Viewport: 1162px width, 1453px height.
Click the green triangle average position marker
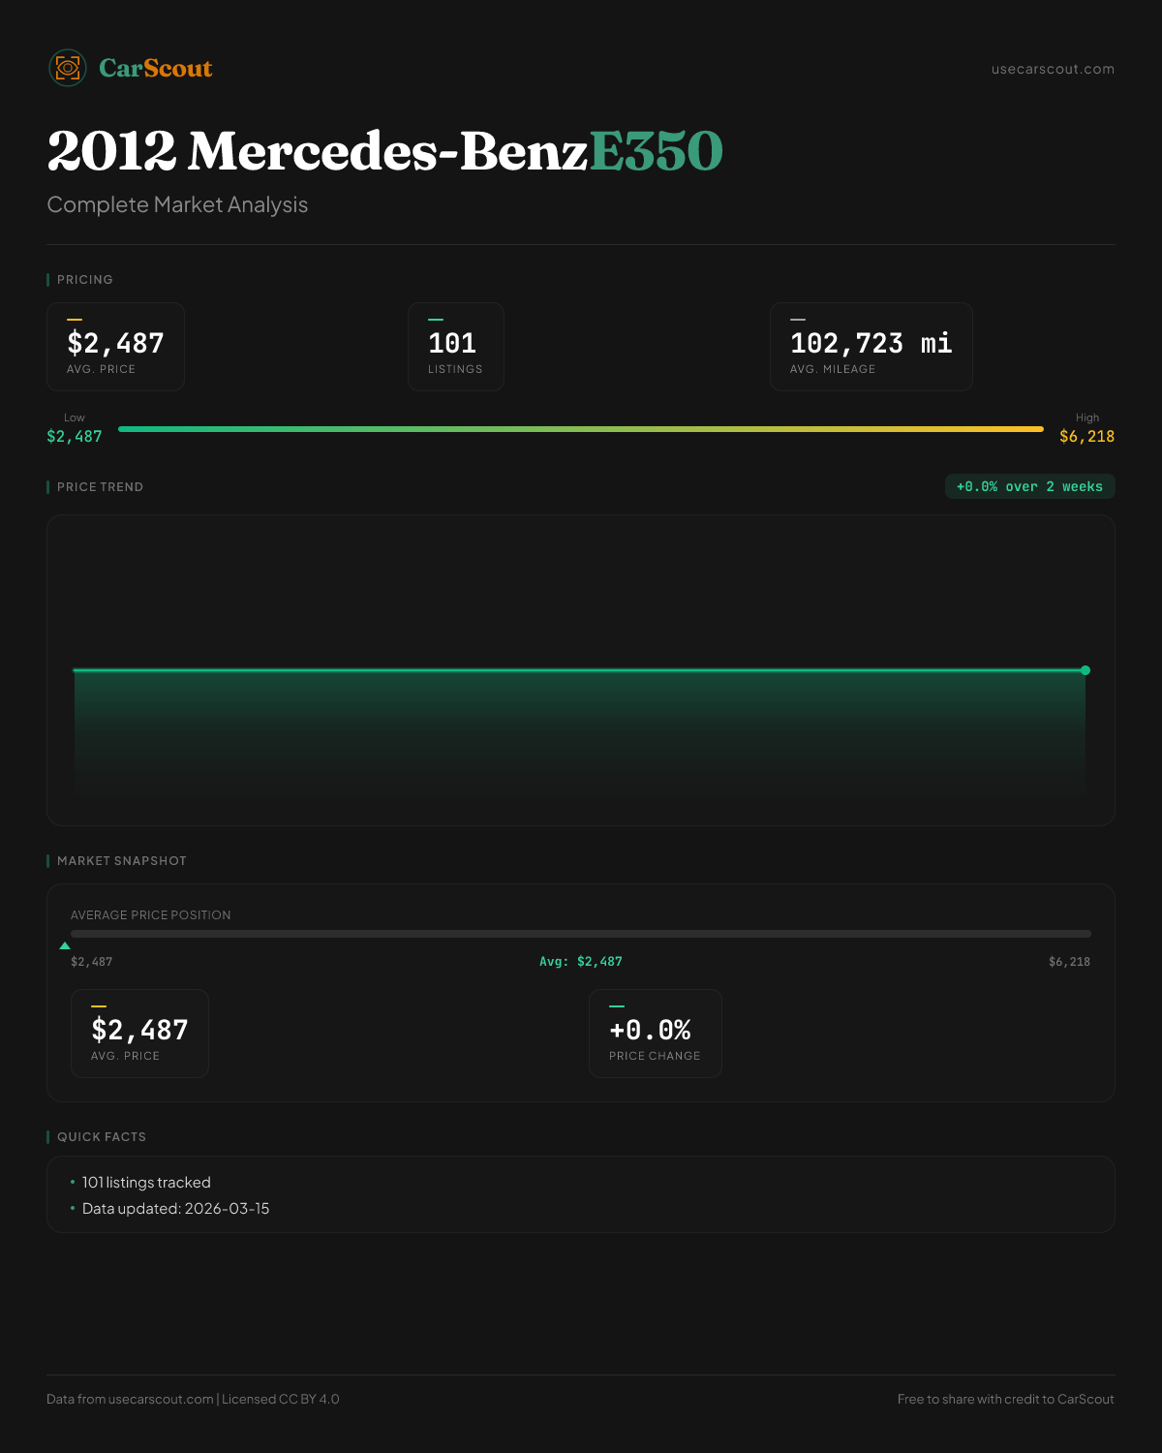point(65,945)
